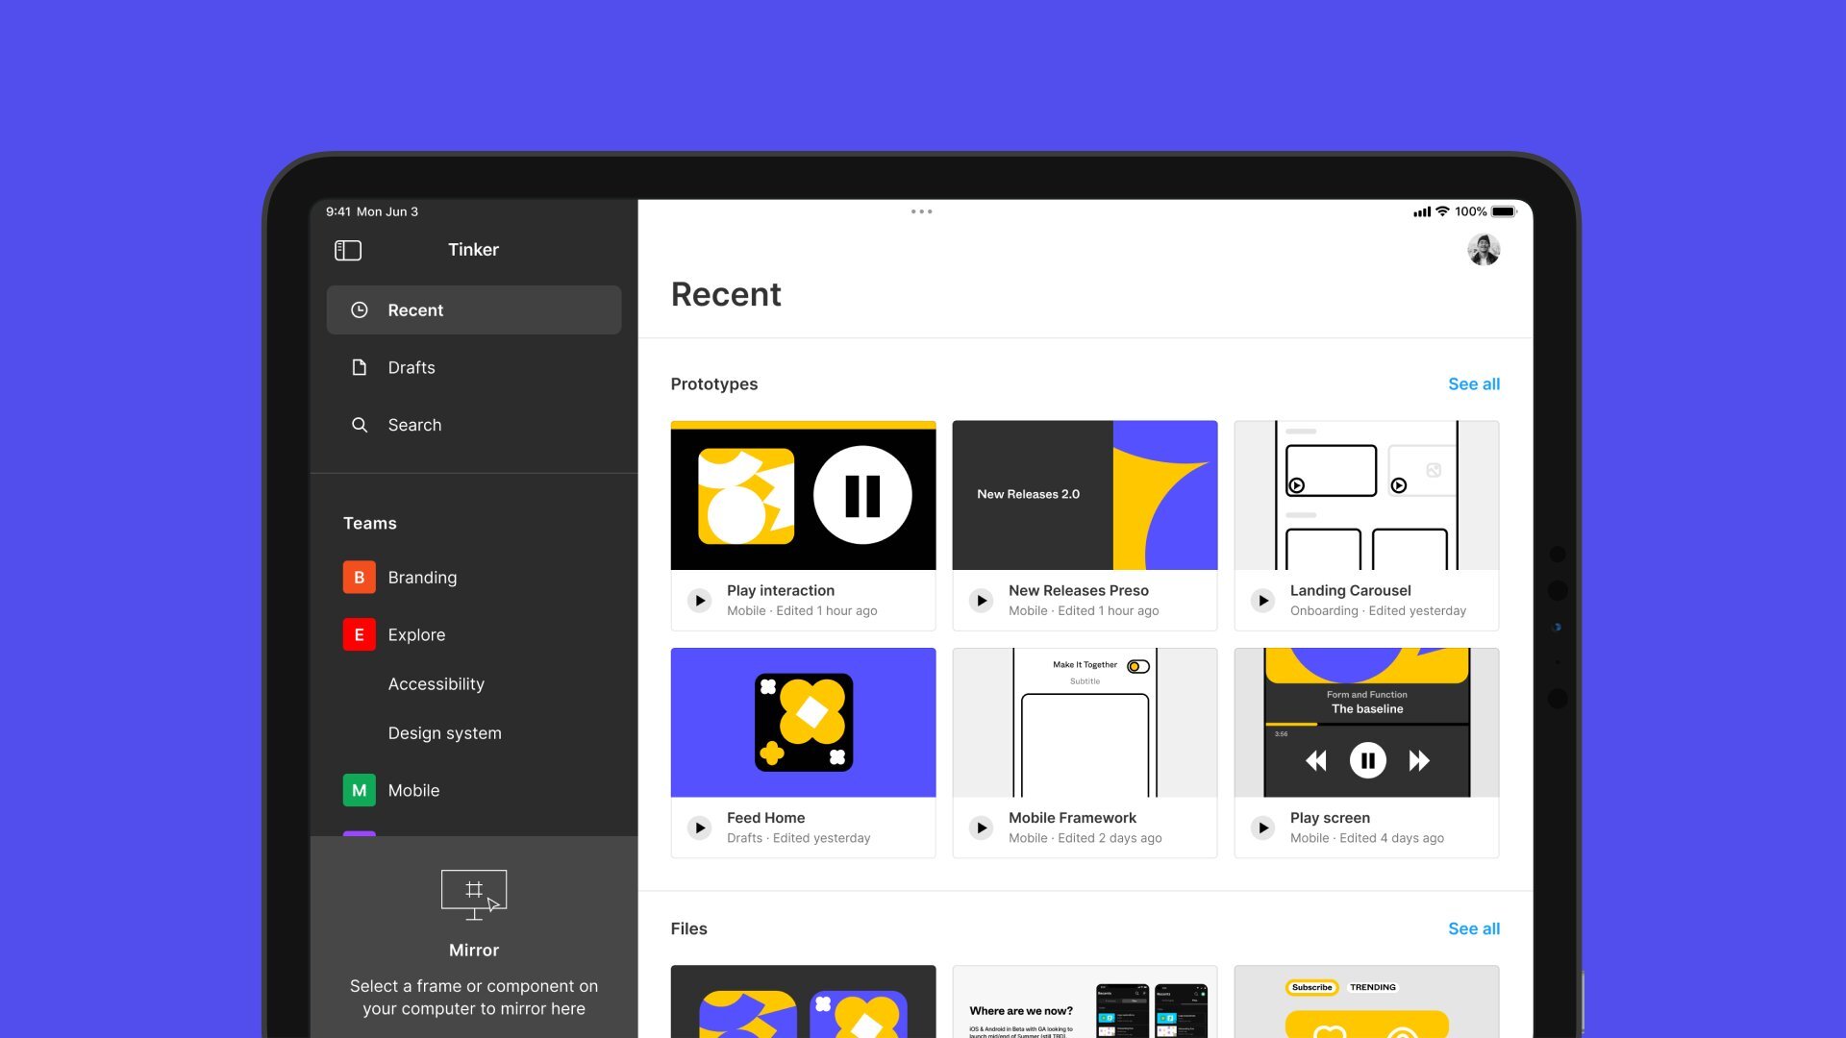Click play button for New Releases Preso
Image resolution: width=1846 pixels, height=1038 pixels.
coord(982,601)
